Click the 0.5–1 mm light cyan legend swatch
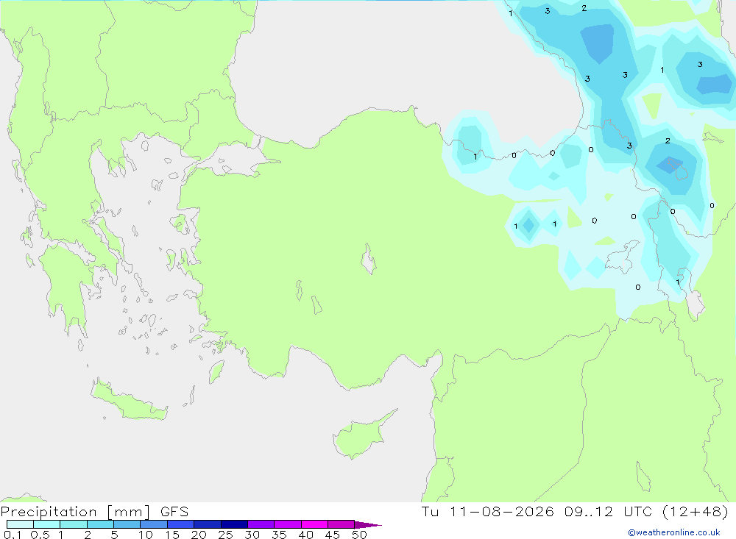 click(x=47, y=524)
